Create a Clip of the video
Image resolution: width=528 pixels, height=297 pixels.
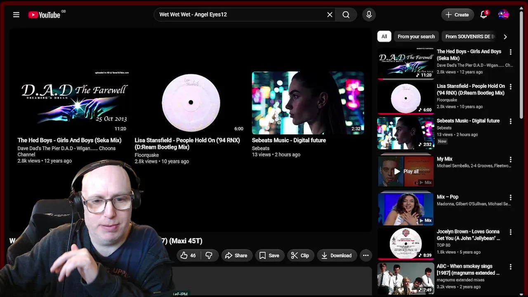pyautogui.click(x=300, y=255)
